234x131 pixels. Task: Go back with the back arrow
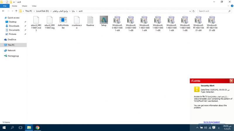[x=3, y=11]
